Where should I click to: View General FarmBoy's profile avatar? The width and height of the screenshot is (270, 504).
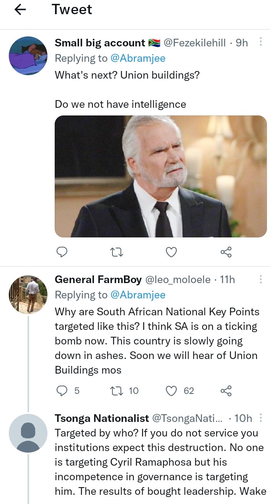coord(28,294)
